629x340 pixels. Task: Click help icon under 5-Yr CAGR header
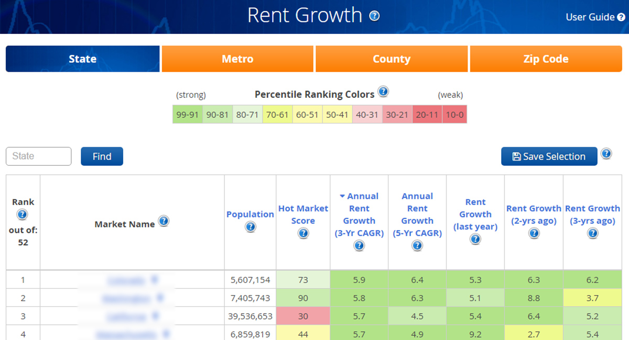click(417, 245)
